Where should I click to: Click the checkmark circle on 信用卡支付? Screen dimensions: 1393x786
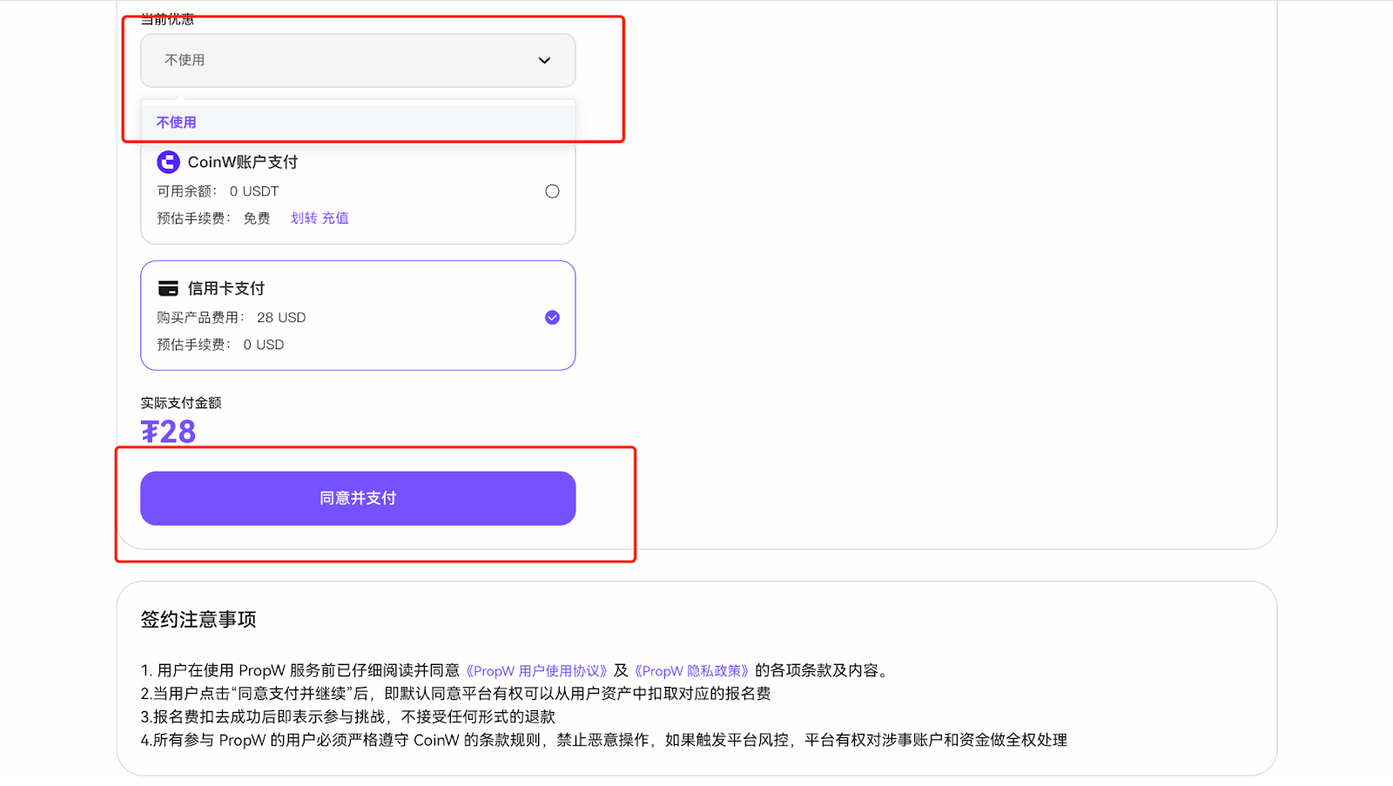pyautogui.click(x=552, y=317)
